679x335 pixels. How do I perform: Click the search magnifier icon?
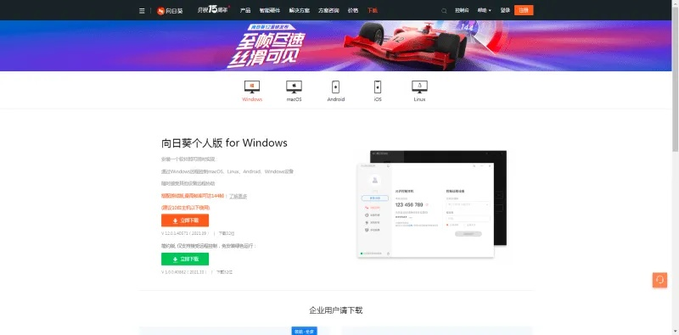point(444,11)
